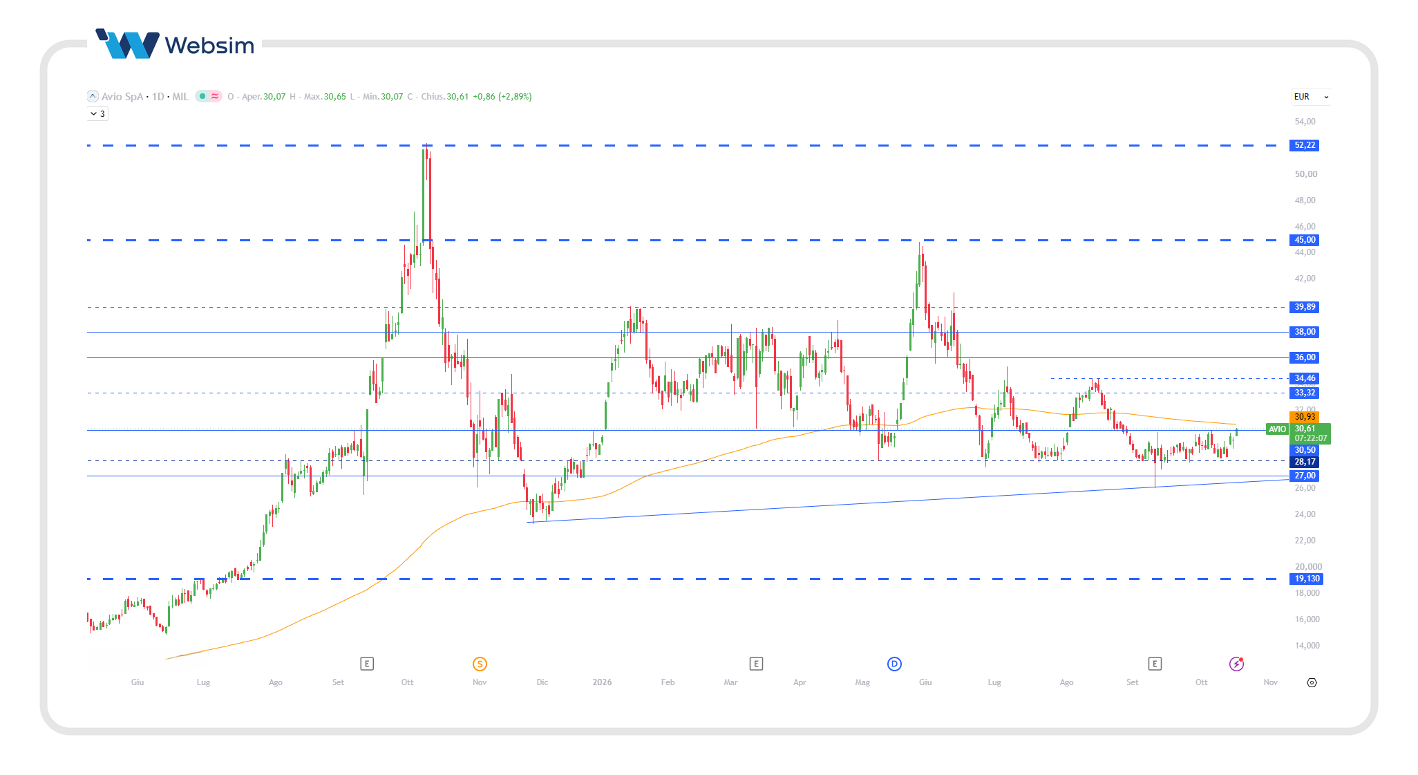Open chart settings gear at axis corner
1418x775 pixels.
(1312, 682)
